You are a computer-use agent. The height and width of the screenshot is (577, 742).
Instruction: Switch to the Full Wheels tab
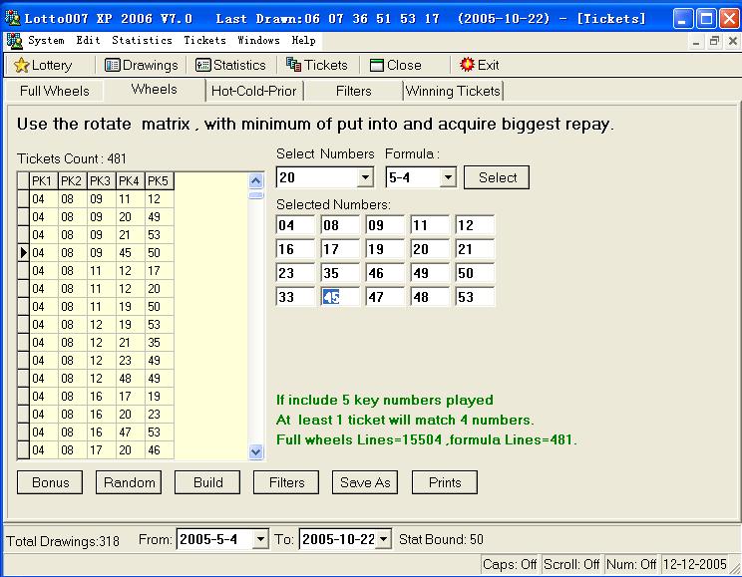point(55,91)
